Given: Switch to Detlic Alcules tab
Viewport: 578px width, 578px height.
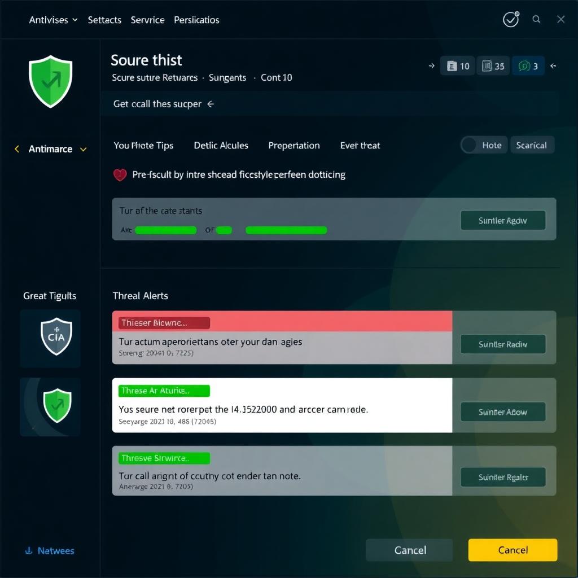Looking at the screenshot, I should coord(221,145).
